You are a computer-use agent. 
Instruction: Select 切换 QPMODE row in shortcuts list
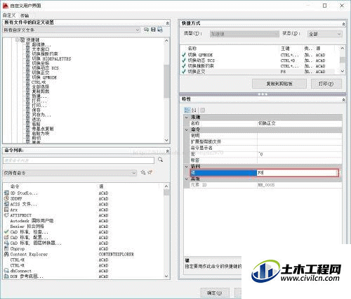260,55
